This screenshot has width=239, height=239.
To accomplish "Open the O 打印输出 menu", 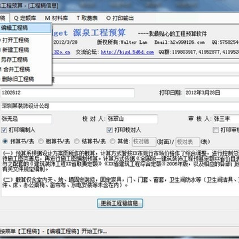I will point(120,18).
